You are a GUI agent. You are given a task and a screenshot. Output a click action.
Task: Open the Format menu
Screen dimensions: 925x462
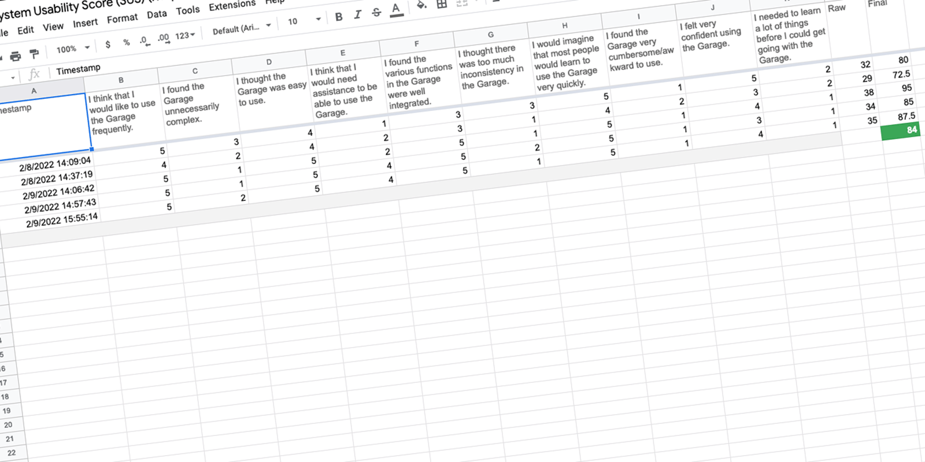(122, 18)
